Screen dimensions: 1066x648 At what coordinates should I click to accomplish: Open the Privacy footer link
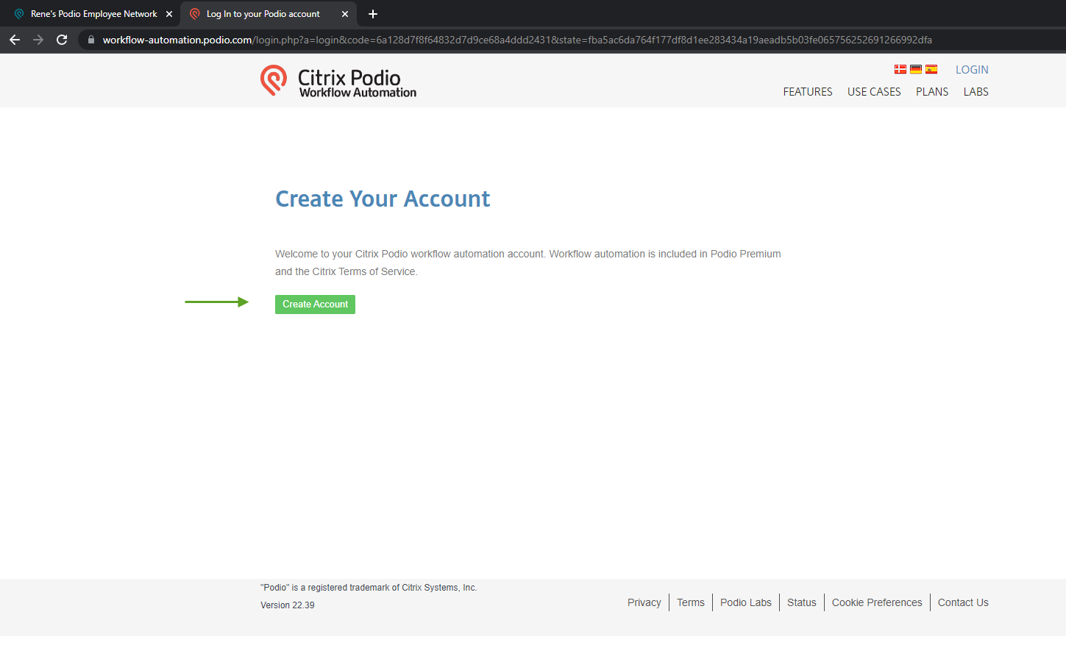coord(644,602)
